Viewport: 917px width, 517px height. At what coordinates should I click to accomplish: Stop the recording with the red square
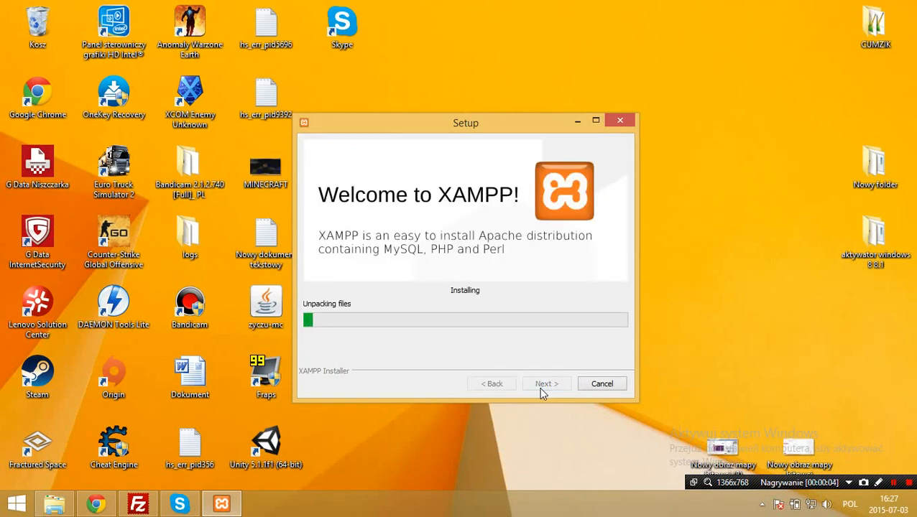click(908, 483)
